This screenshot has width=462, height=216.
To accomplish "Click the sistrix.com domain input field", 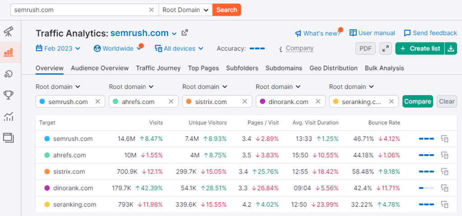I will pos(217,101).
